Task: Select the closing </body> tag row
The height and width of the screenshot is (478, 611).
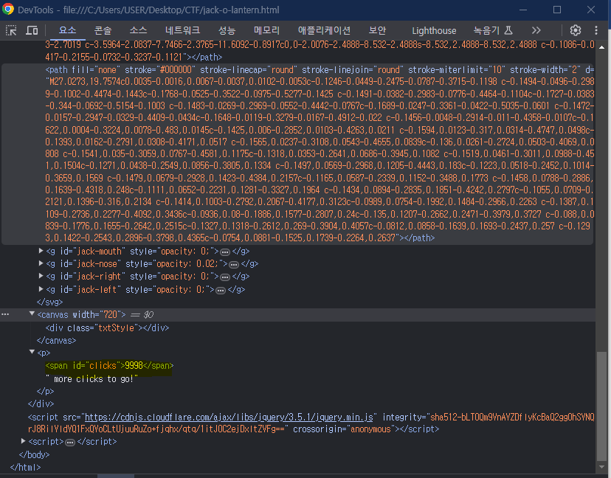Action: click(34, 454)
